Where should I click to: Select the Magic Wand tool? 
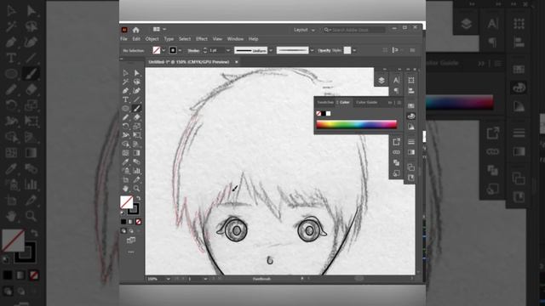(125, 82)
